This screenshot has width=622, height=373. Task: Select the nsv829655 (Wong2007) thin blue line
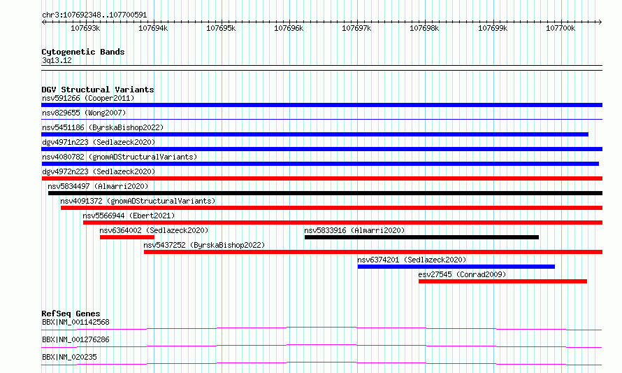pos(321,119)
